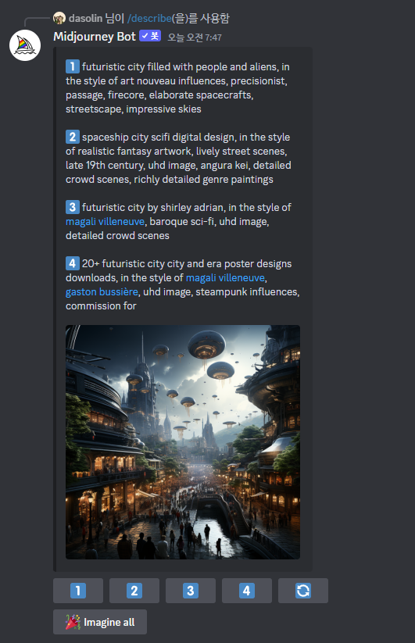Click the Midjourney Bot sailboat avatar

pos(25,45)
